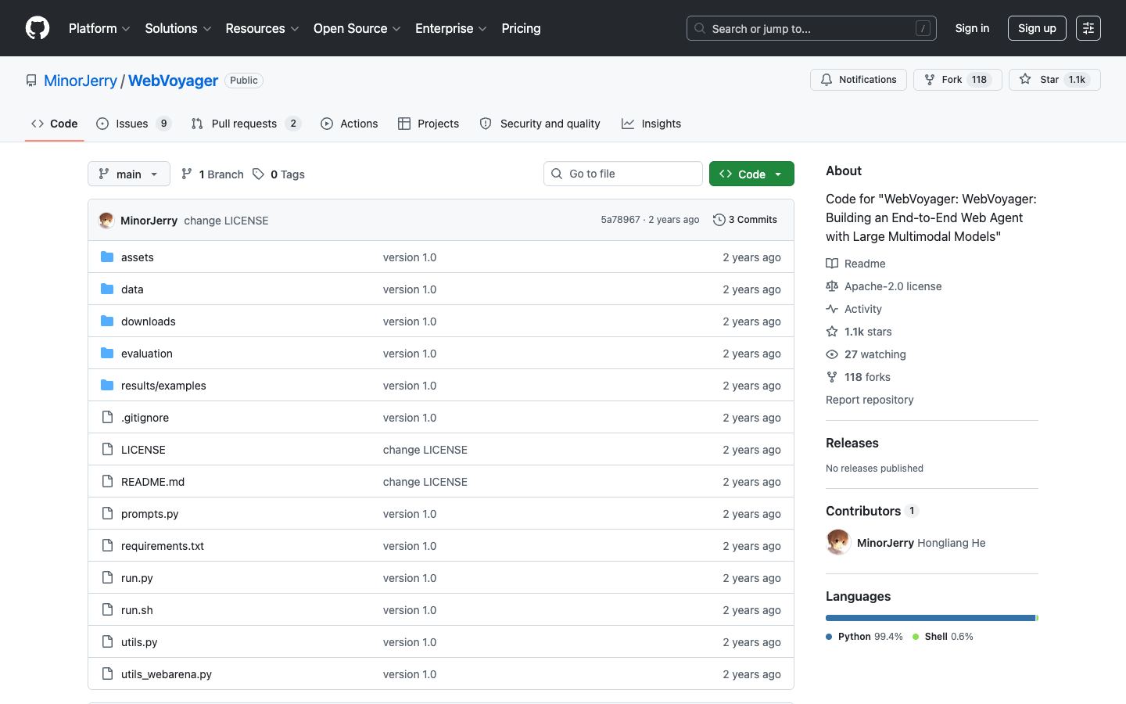Click the file icon next to run.py

pos(107,577)
